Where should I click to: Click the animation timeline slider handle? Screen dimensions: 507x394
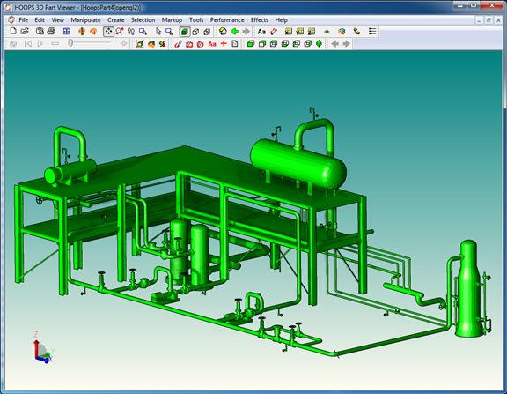pyautogui.click(x=70, y=43)
